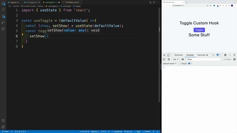
Task: Click the console prompt chevron
Action: tap(164, 67)
